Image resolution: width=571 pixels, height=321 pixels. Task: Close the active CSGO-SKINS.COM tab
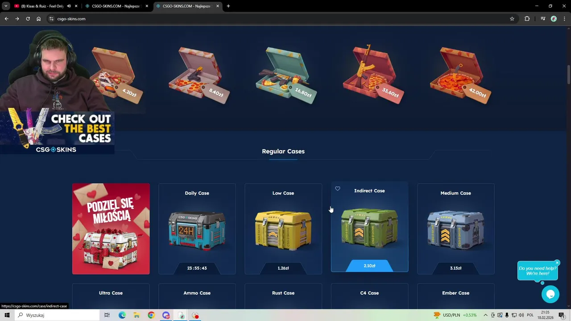click(218, 6)
